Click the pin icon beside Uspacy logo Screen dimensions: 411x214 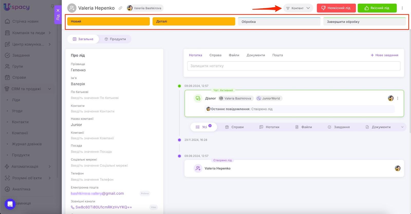coord(52,6)
